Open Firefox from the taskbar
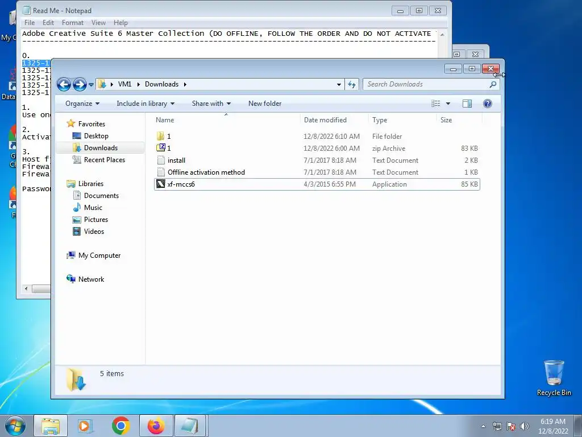Image resolution: width=582 pixels, height=437 pixels. coord(156,426)
